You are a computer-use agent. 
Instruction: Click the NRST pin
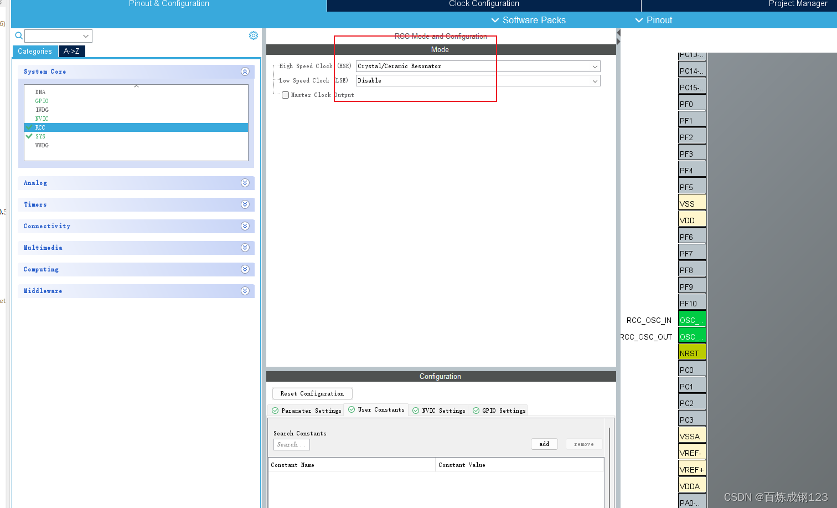[692, 353]
